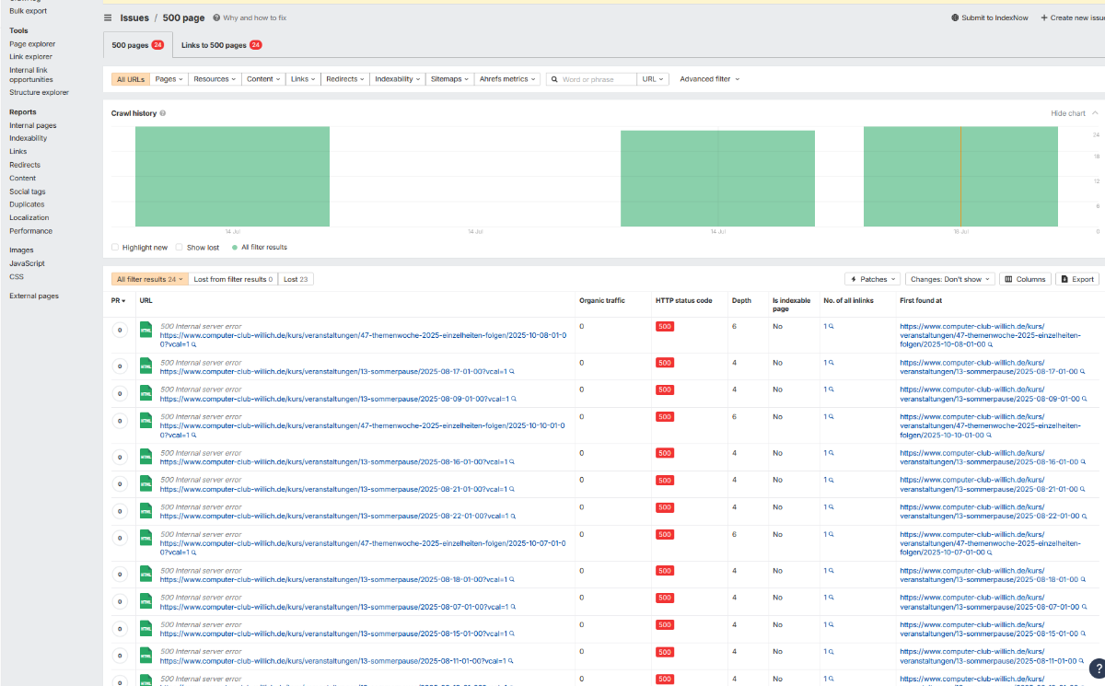Open the Changes: Don't show dropdown
The width and height of the screenshot is (1105, 686).
pos(949,279)
